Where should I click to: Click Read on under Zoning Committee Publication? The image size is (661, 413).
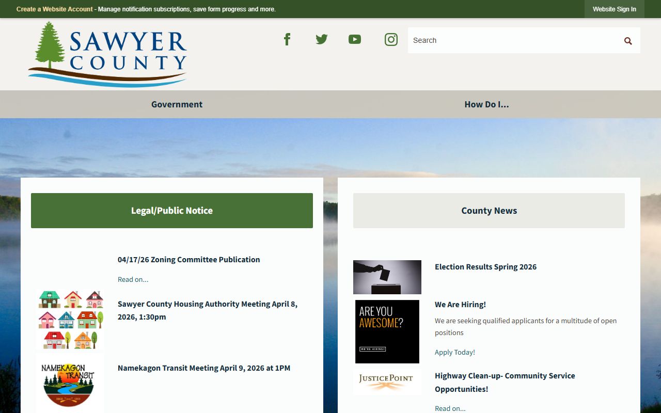pos(133,279)
